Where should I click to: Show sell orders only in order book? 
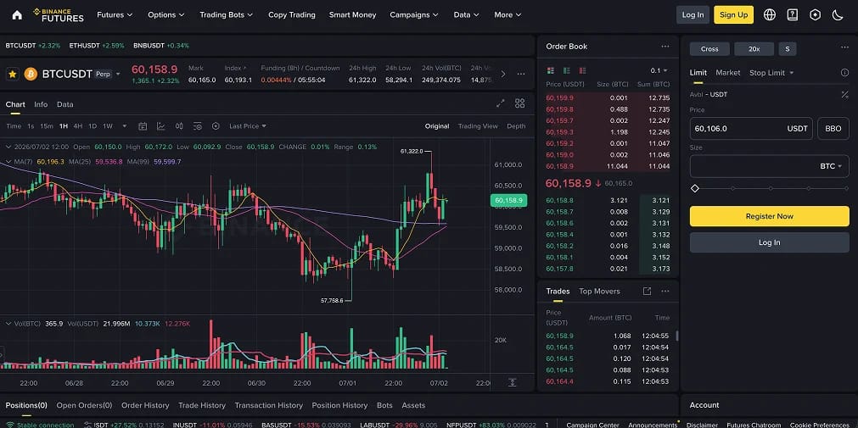583,70
